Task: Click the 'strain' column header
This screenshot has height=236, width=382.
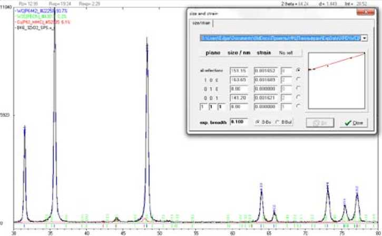Action: (x=264, y=53)
